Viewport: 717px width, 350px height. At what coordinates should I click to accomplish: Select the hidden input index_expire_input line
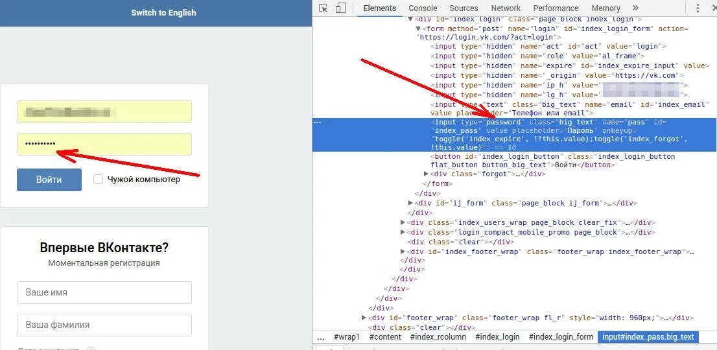pyautogui.click(x=570, y=66)
